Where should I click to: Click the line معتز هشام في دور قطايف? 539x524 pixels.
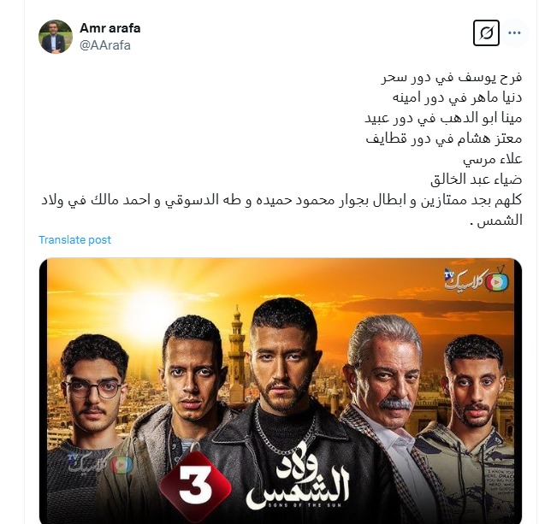tap(444, 138)
